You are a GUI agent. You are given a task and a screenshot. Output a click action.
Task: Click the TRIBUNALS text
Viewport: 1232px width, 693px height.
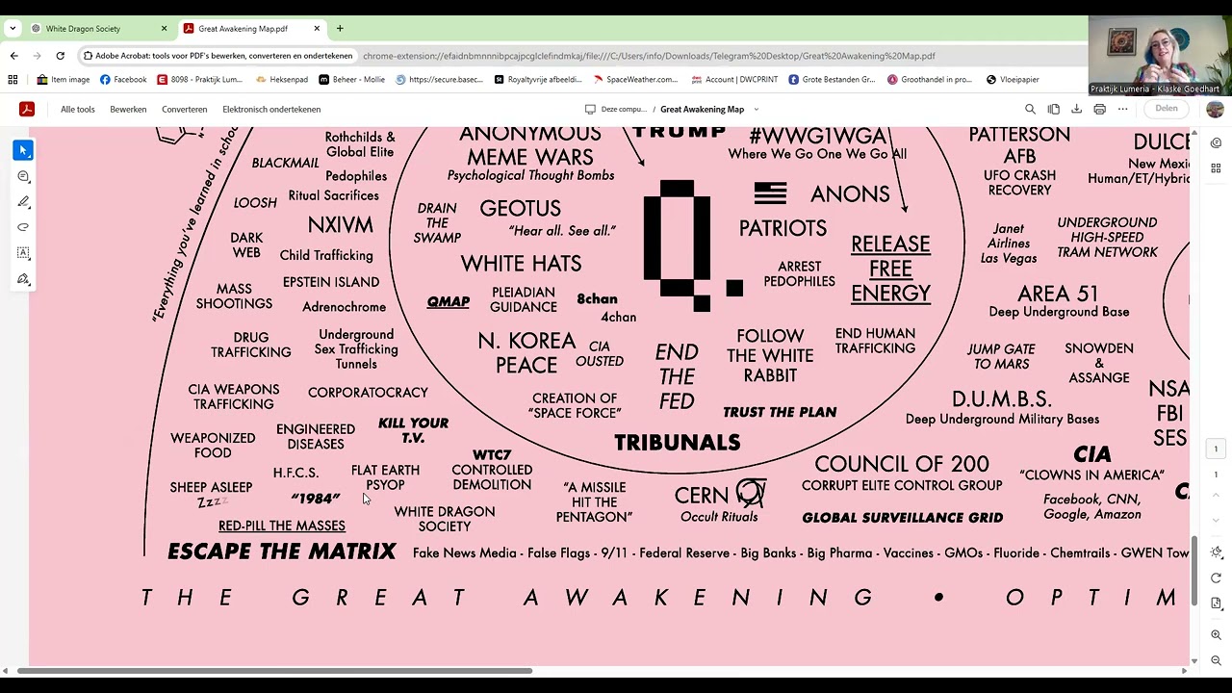pos(678,443)
